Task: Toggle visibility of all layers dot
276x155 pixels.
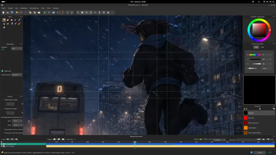Action: (x=2, y=142)
